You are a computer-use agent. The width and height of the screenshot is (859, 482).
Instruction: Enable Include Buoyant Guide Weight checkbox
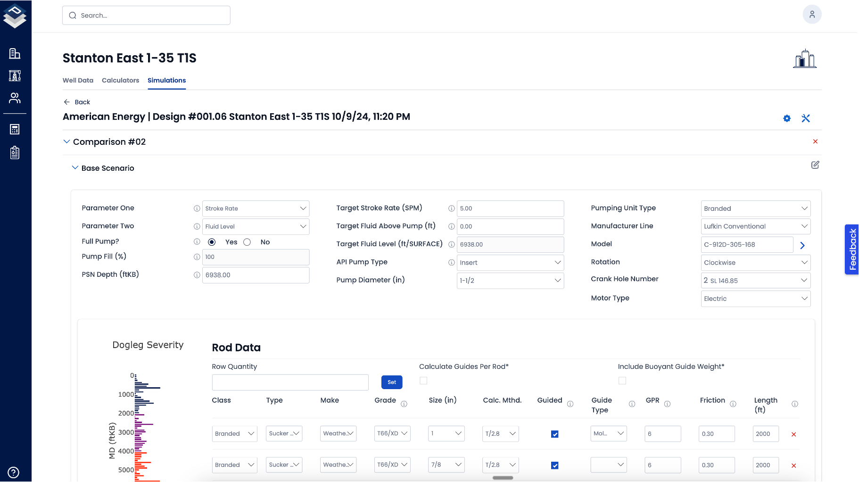[622, 381]
